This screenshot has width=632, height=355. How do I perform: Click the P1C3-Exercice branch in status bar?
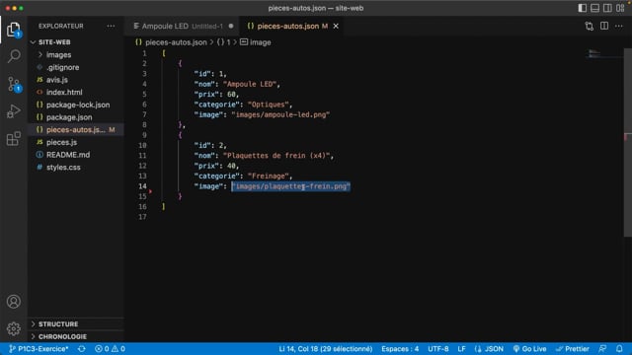[x=39, y=348]
